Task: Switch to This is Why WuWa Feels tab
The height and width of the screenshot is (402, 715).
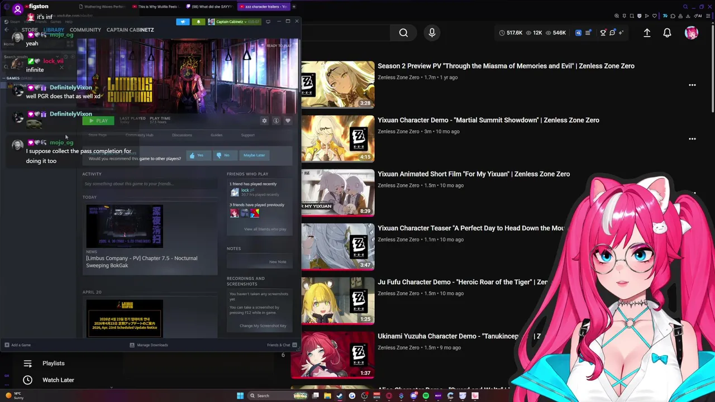Action: 155,7
